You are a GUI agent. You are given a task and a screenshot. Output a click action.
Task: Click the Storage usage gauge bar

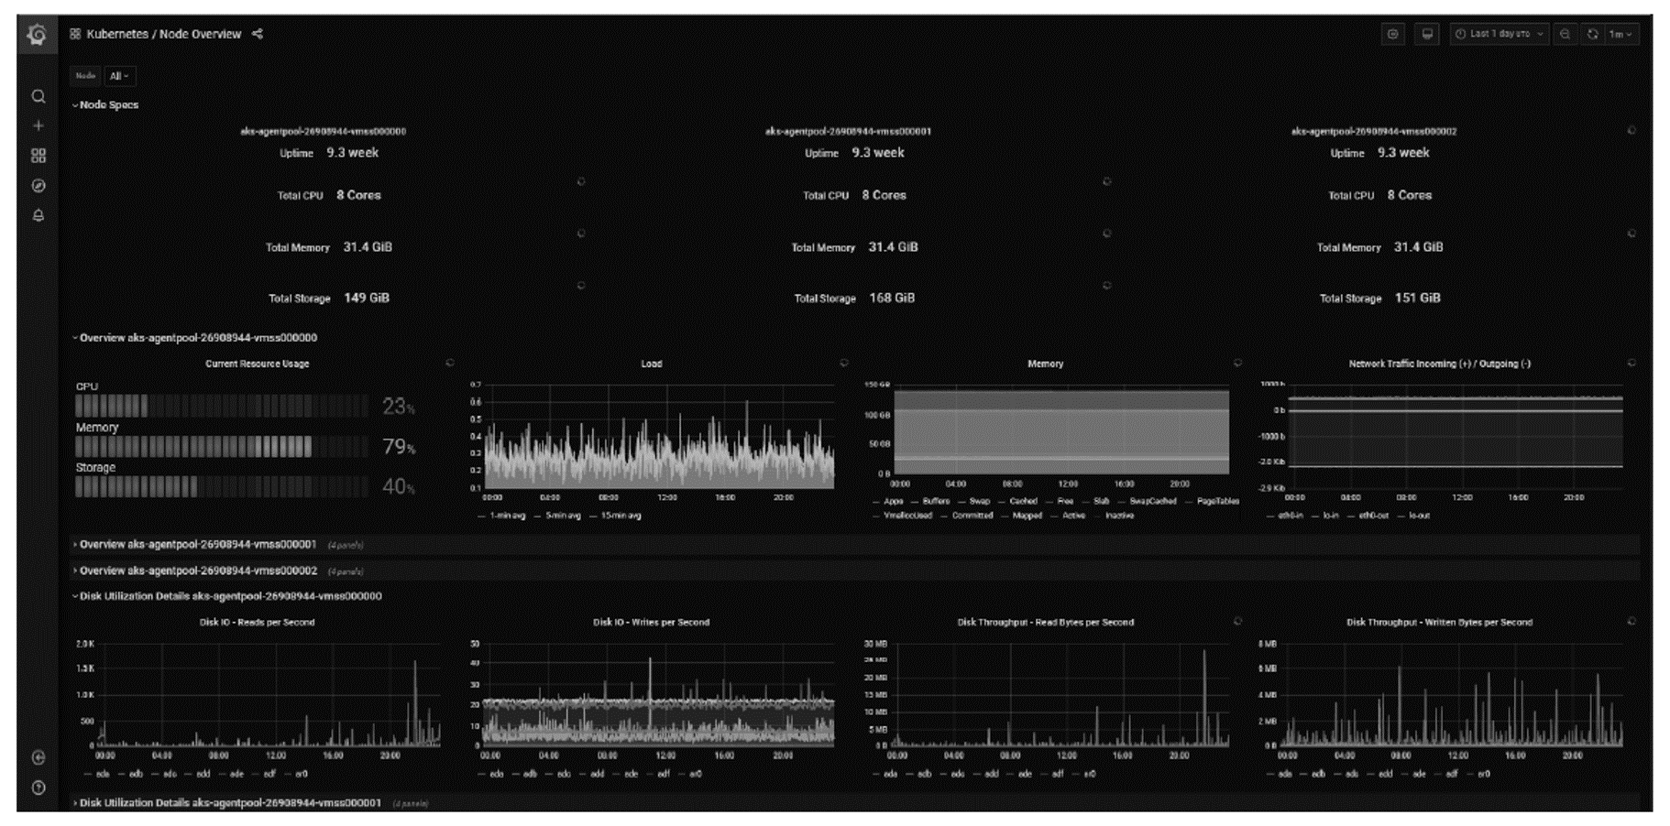221,486
